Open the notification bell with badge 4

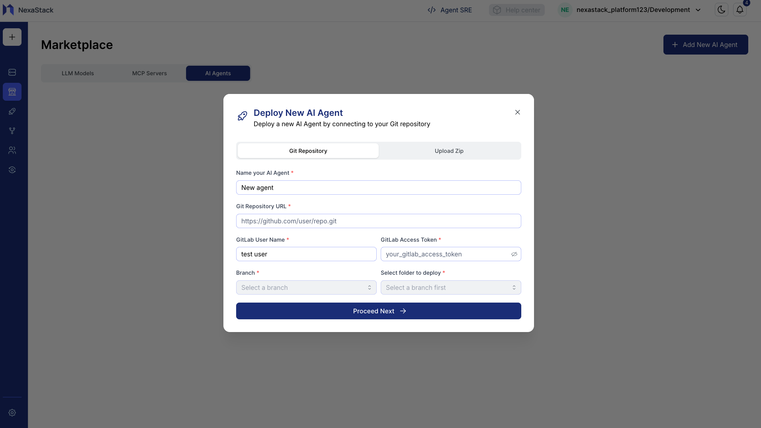click(x=740, y=9)
